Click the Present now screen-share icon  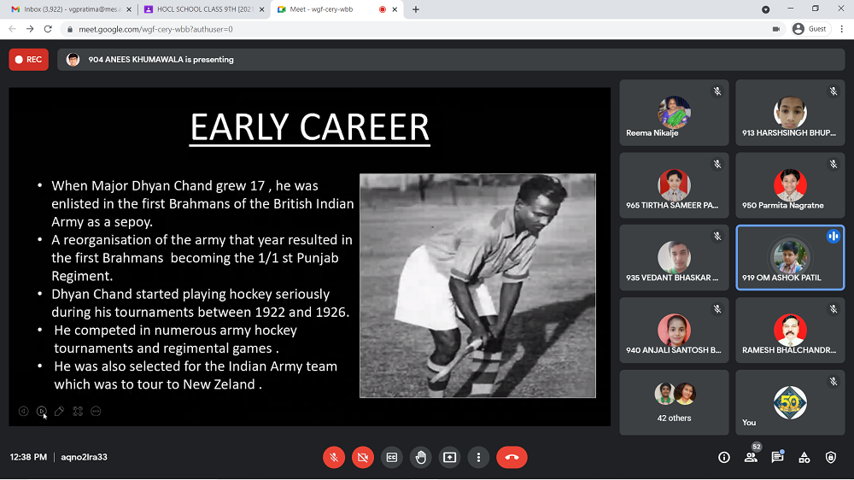(450, 458)
